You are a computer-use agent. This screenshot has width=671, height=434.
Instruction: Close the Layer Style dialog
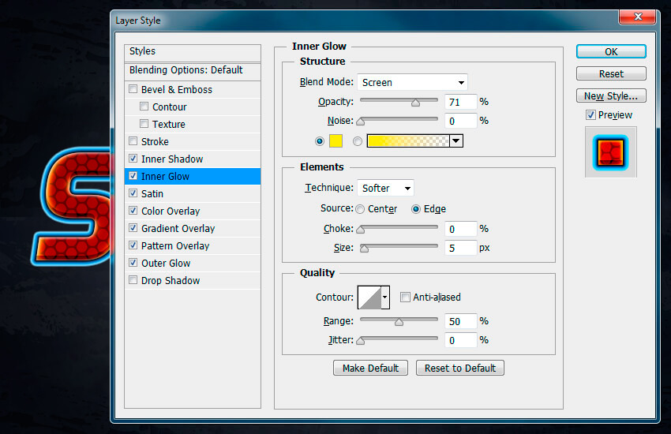point(641,19)
